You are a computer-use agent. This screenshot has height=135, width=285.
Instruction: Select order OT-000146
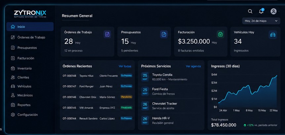[x=69, y=97]
